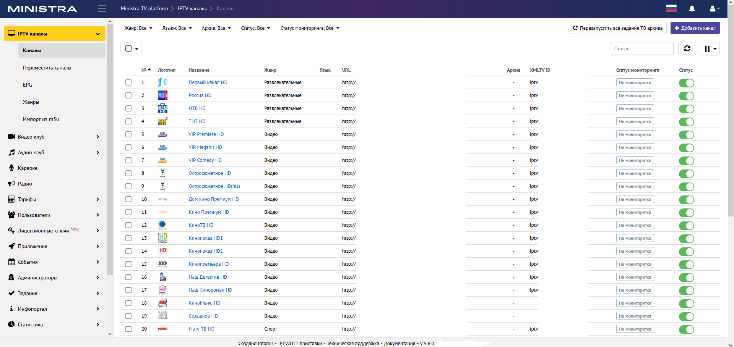Viewport: 734px width, 347px height.
Task: Click the Кинопоказ HD1 channel logo
Action: 162,238
